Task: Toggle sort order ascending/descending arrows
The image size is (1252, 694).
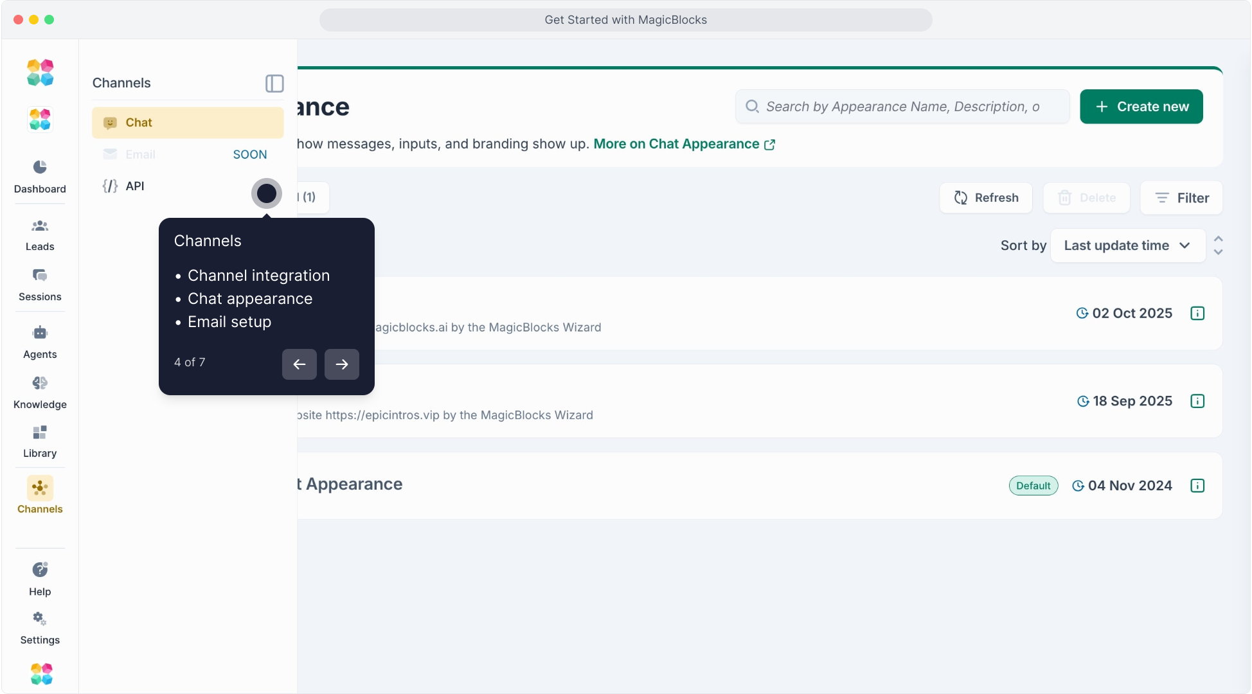Action: tap(1218, 245)
